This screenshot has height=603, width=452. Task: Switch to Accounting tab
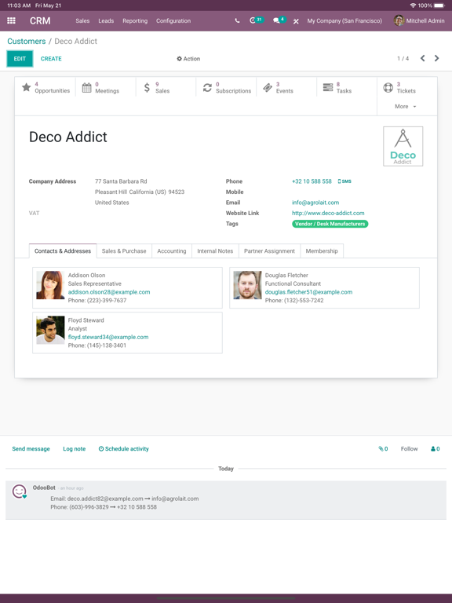click(x=172, y=250)
